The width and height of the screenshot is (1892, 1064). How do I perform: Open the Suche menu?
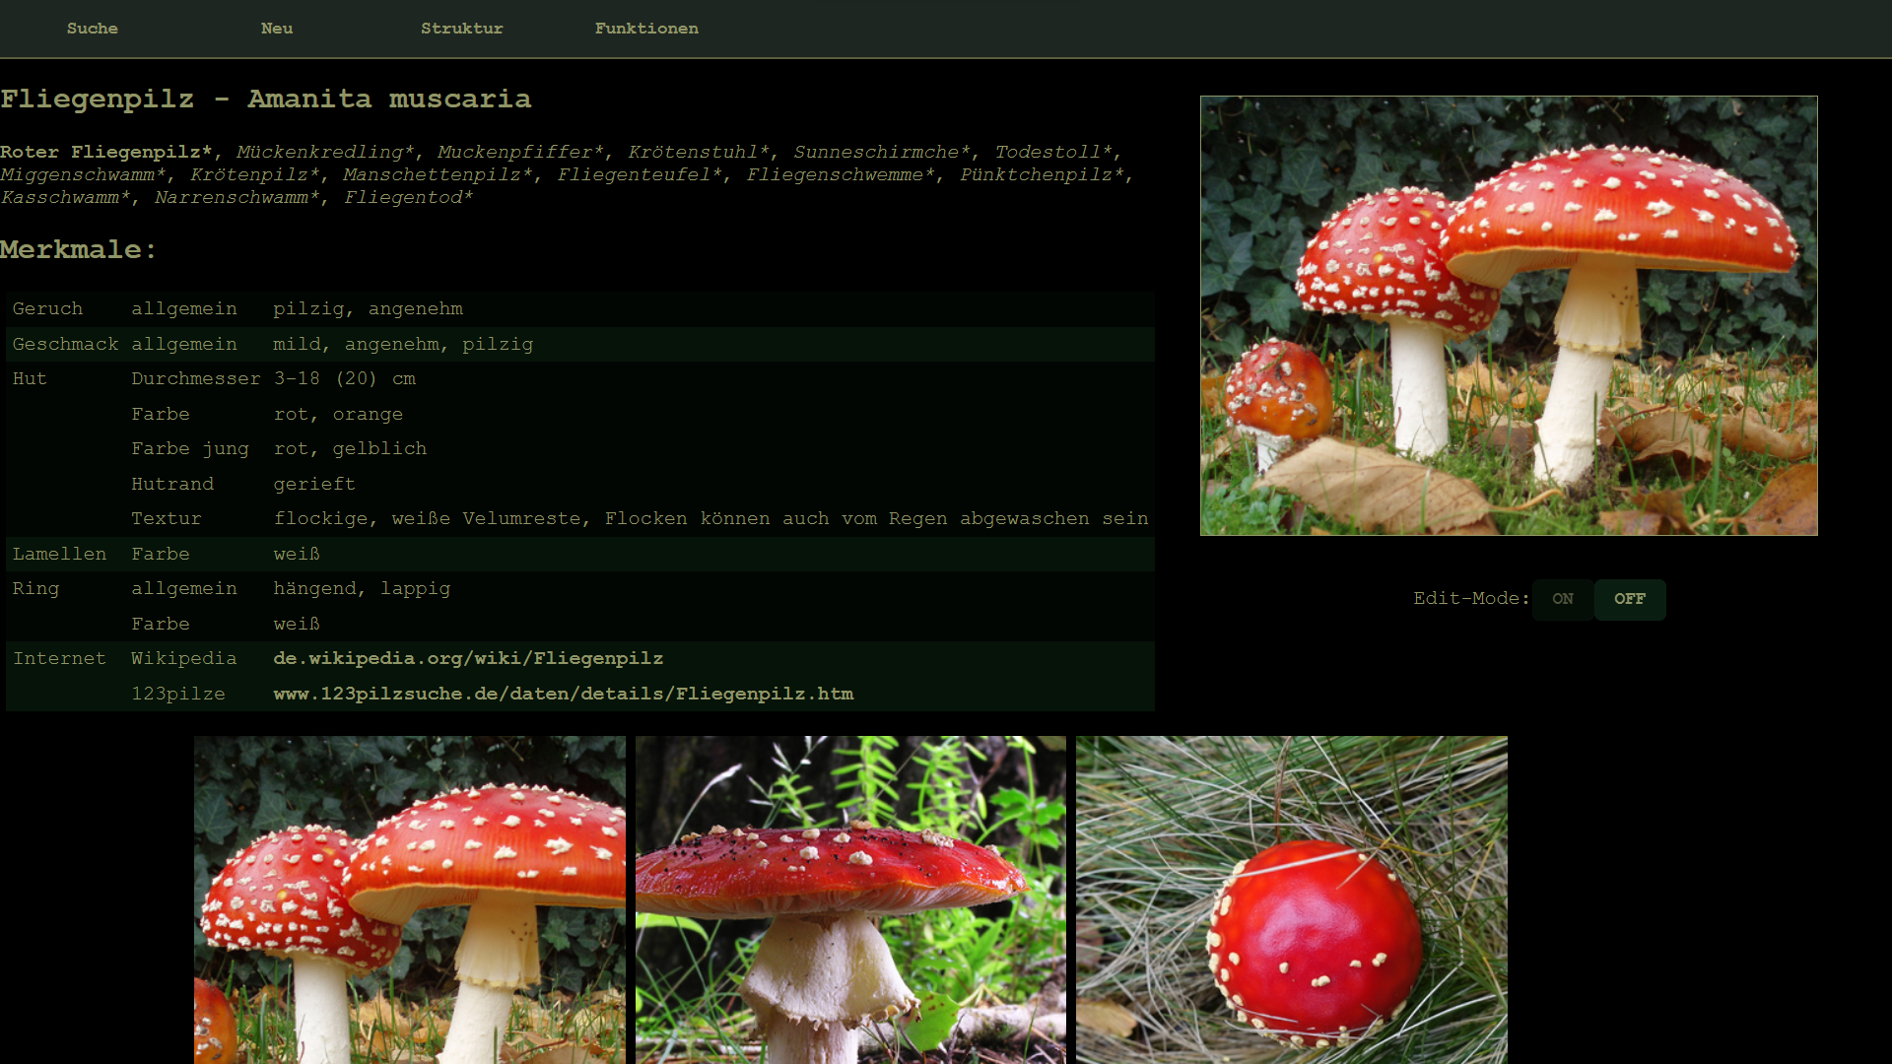[92, 29]
